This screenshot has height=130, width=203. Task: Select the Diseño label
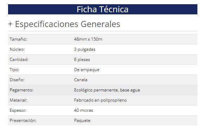coord(17,80)
